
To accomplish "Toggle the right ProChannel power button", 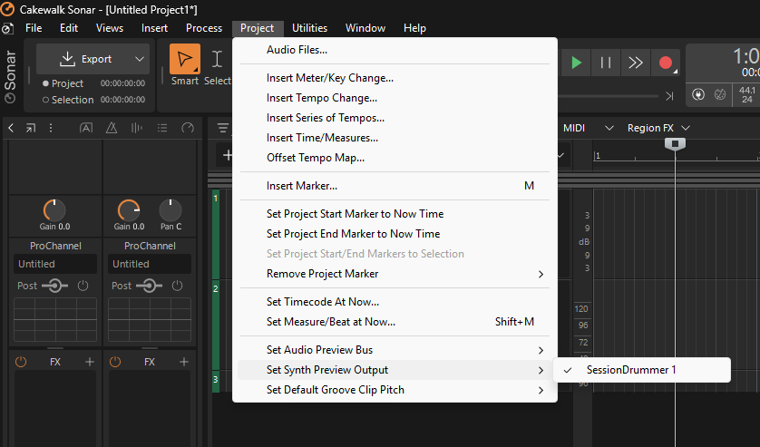I will tap(178, 286).
